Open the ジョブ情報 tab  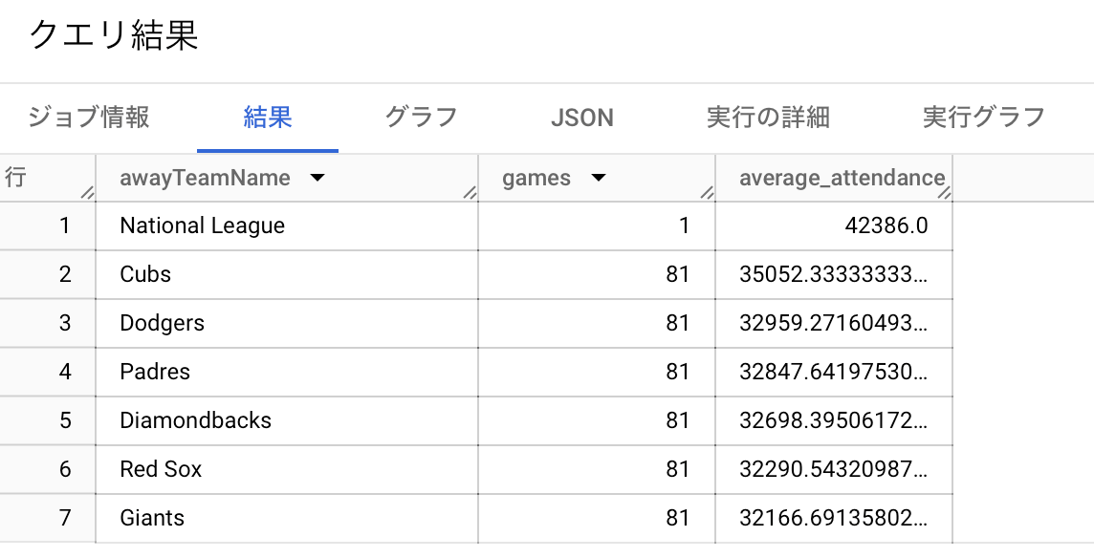[x=89, y=118]
